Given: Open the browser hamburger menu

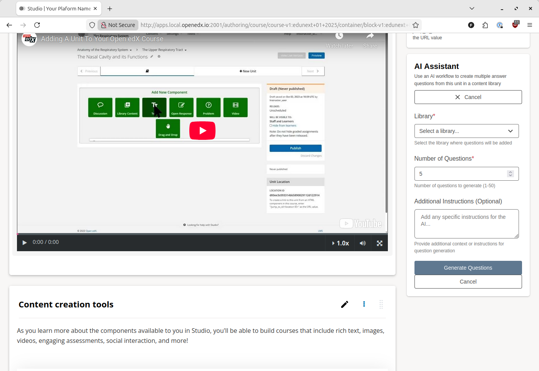Looking at the screenshot, I should tap(530, 25).
